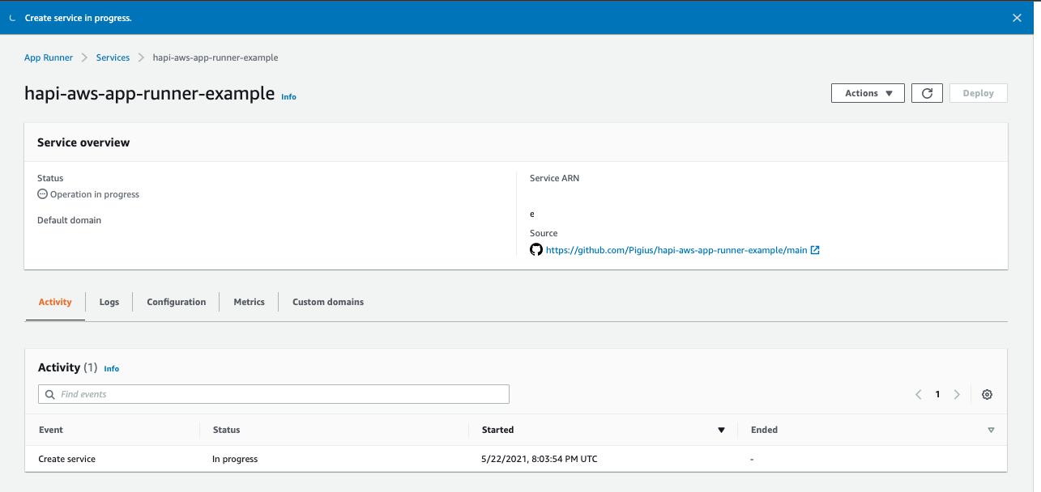Click the Deploy button
This screenshot has height=492, width=1041.
coord(978,93)
